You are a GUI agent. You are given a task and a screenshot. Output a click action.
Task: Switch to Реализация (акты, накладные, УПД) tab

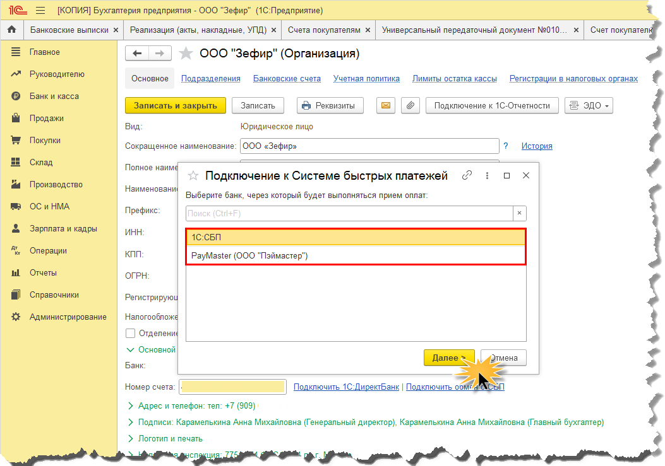[x=198, y=30]
